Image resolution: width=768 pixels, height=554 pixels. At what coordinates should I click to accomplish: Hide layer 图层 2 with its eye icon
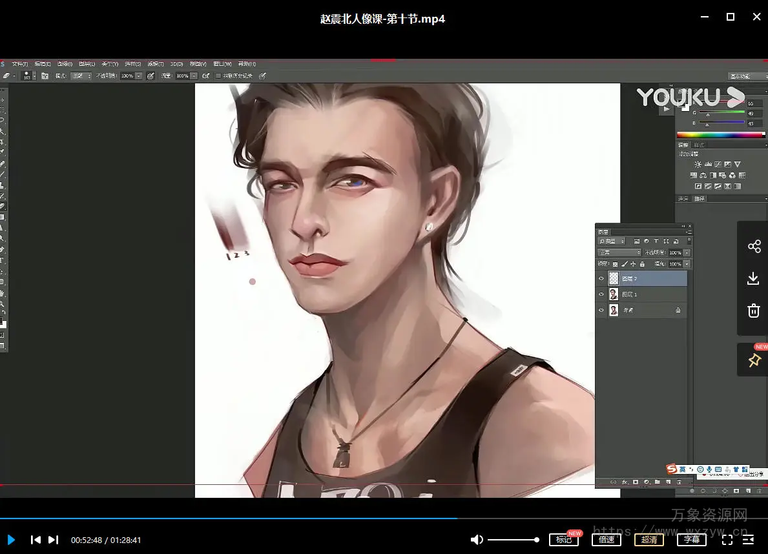click(601, 279)
